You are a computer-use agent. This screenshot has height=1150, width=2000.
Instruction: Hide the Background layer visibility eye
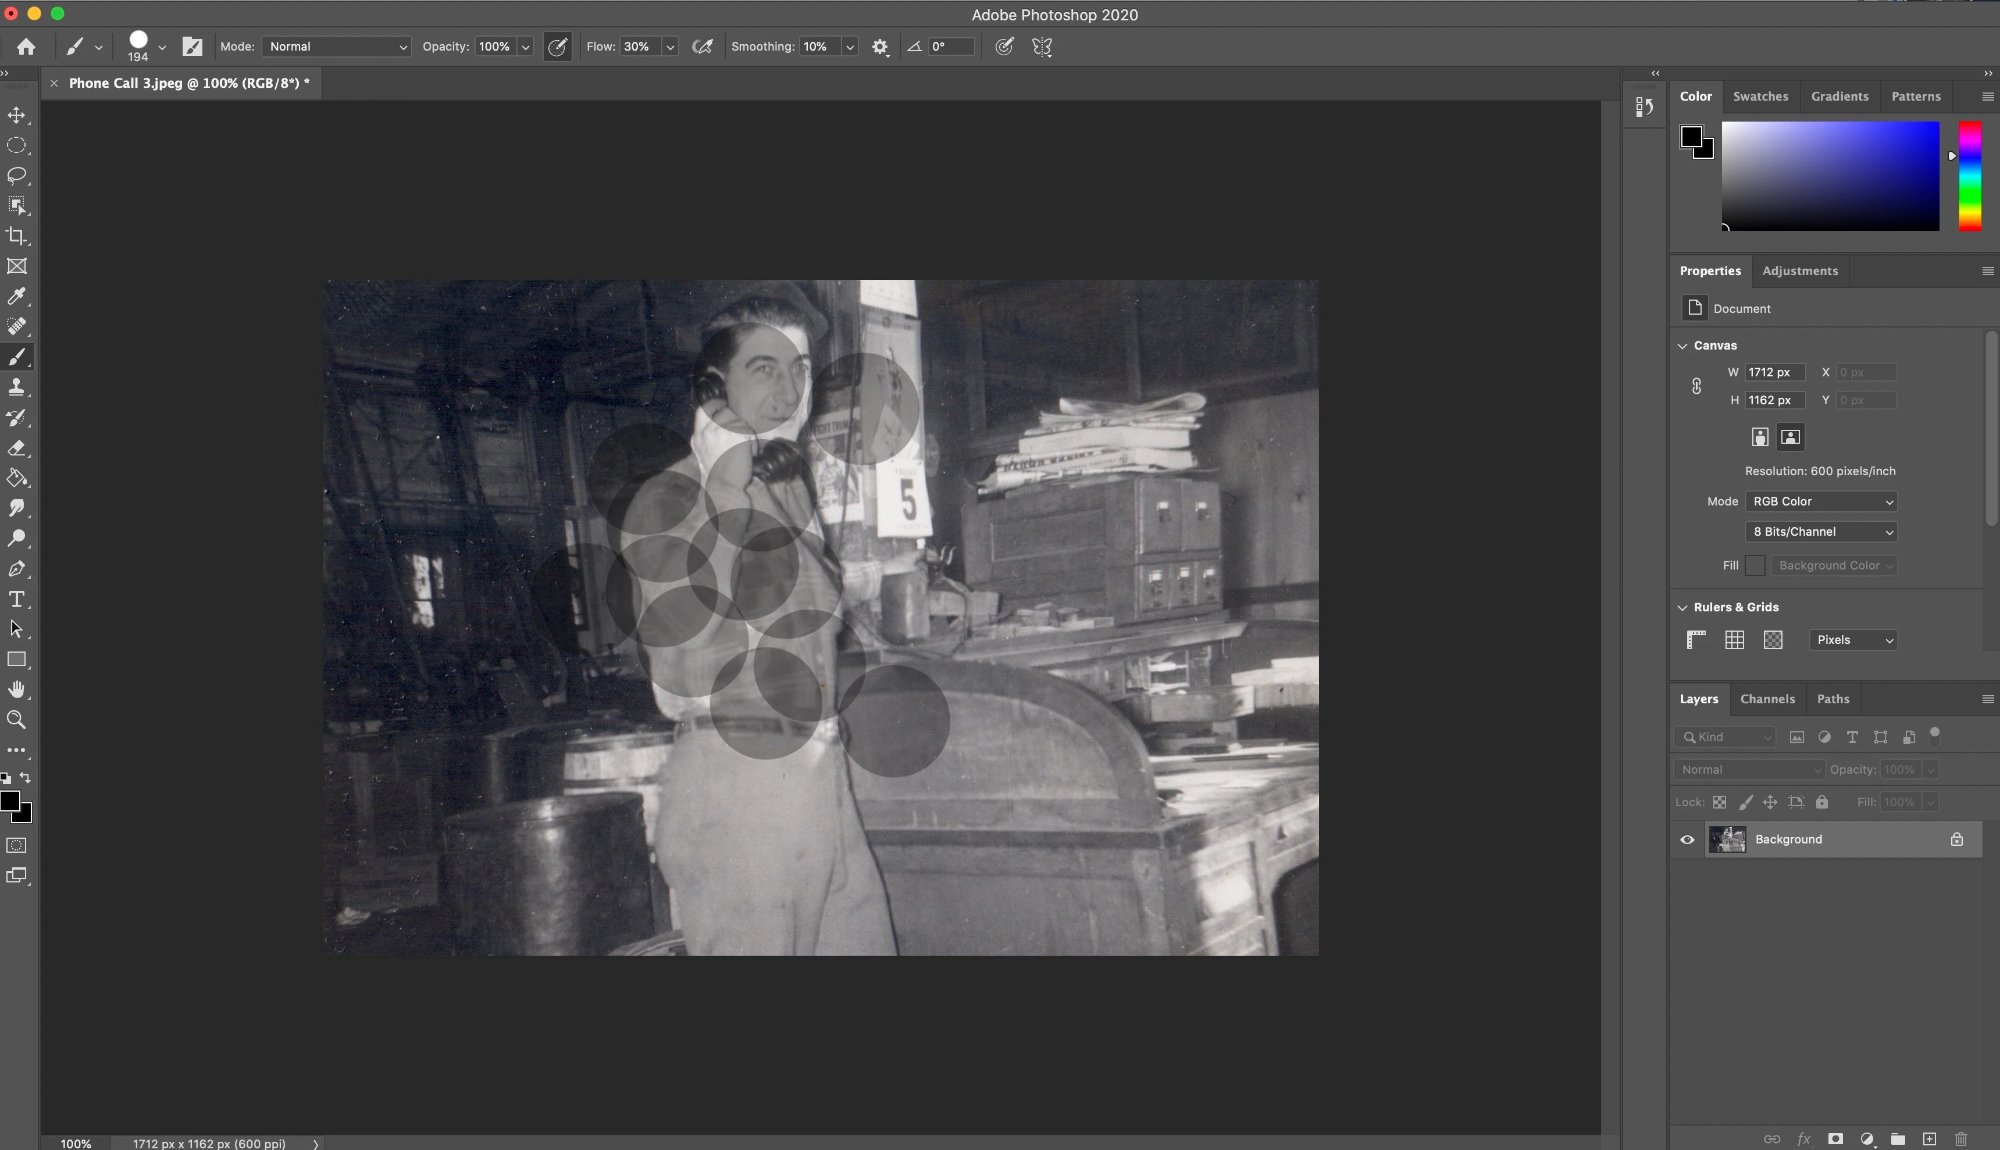point(1687,839)
